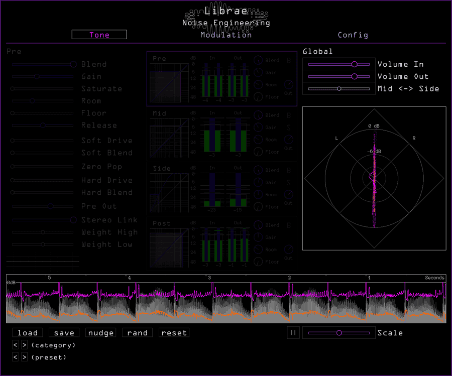Image resolution: width=452 pixels, height=376 pixels.
Task: Click the Weight Low slider
Action: [x=43, y=244]
